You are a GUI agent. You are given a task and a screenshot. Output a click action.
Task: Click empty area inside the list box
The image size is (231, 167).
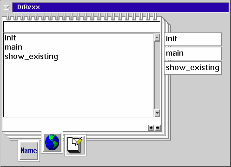pos(79,88)
